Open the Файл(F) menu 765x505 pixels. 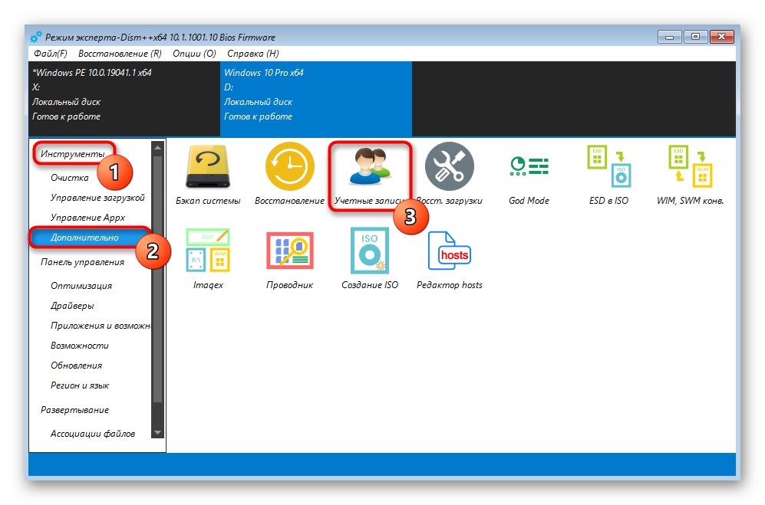(50, 54)
